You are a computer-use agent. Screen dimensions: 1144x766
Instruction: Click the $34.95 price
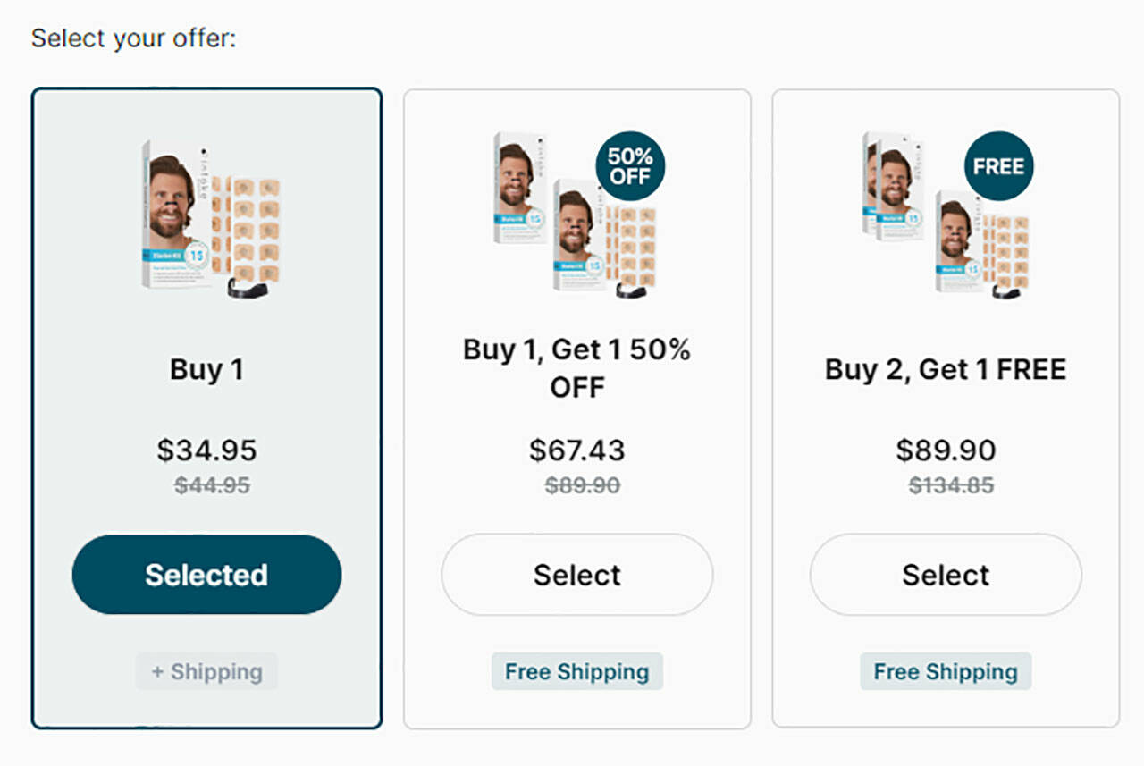click(206, 450)
